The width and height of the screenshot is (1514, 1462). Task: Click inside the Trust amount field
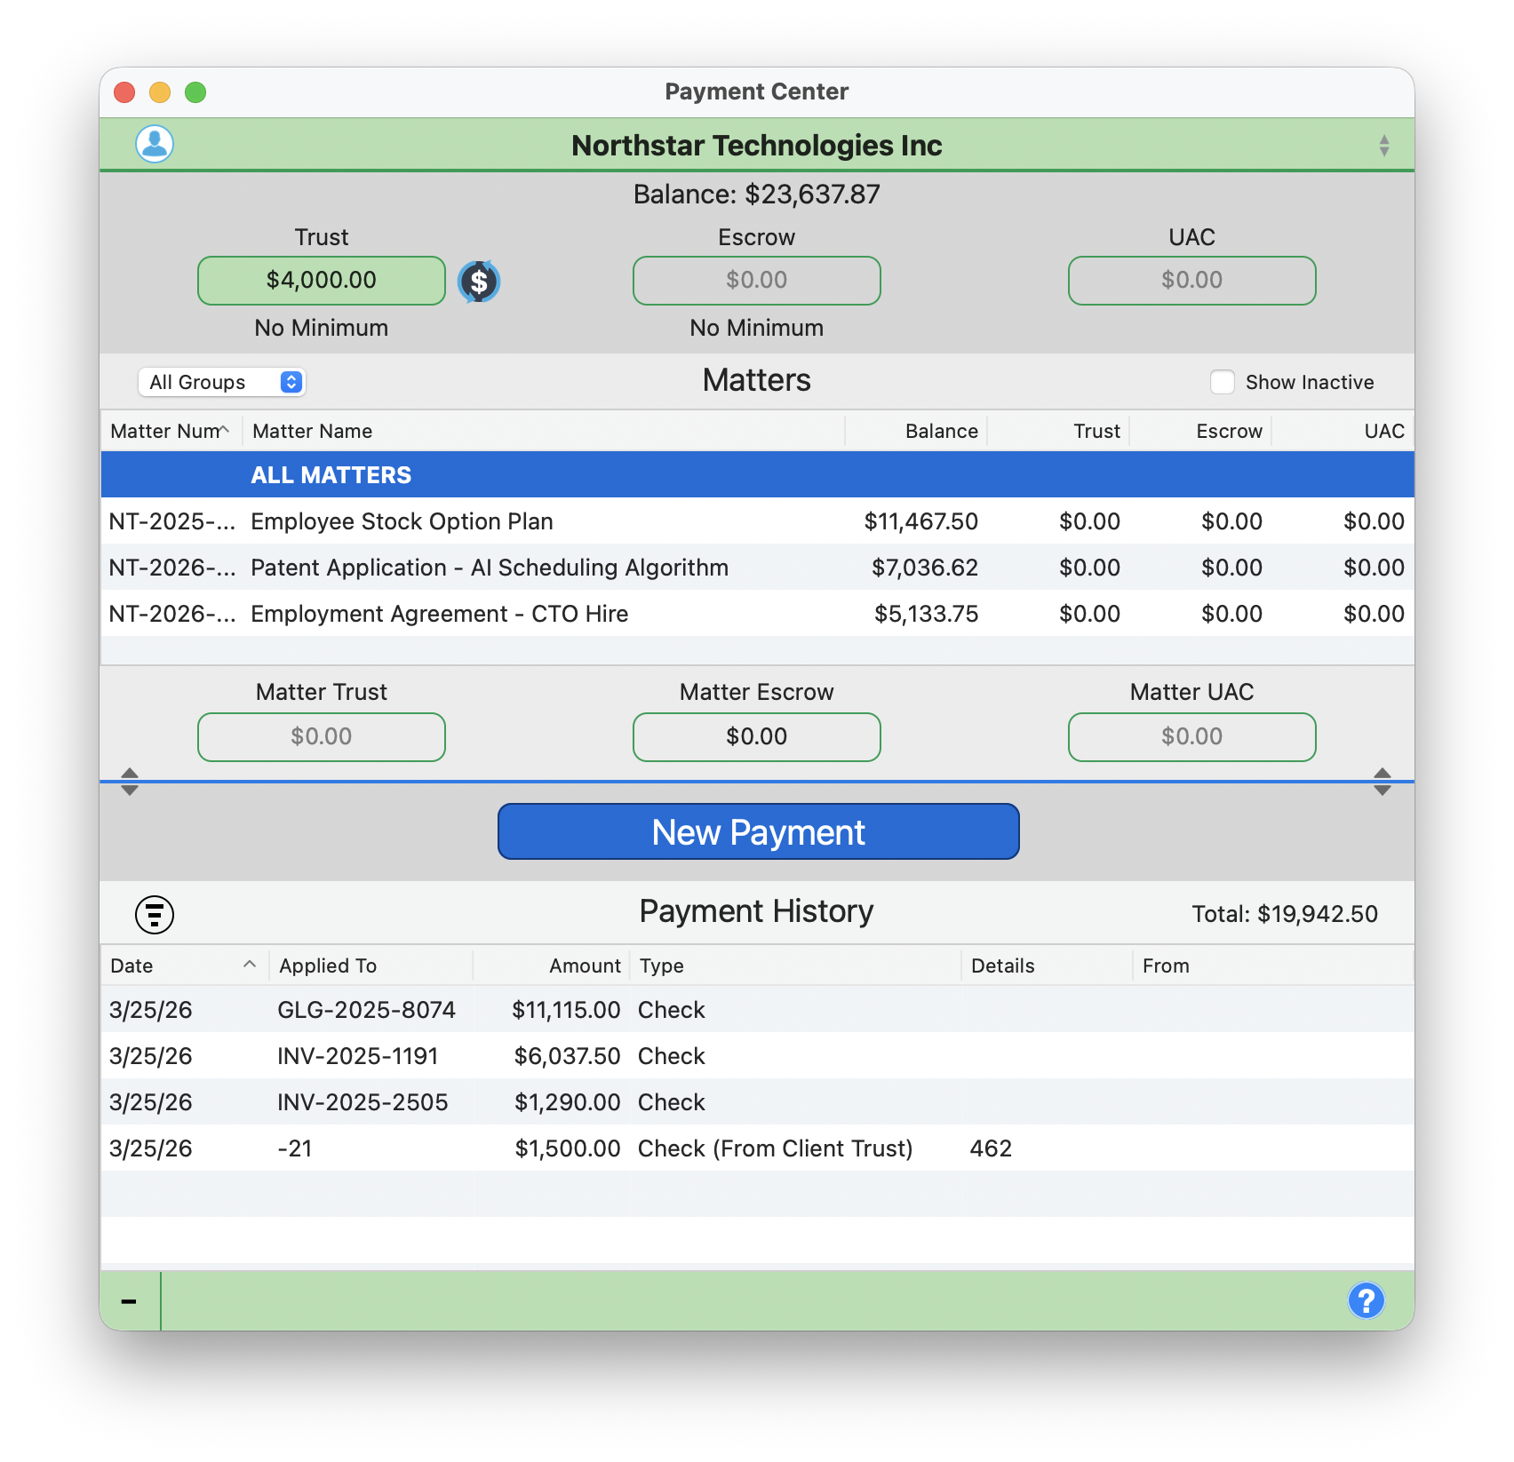321,280
